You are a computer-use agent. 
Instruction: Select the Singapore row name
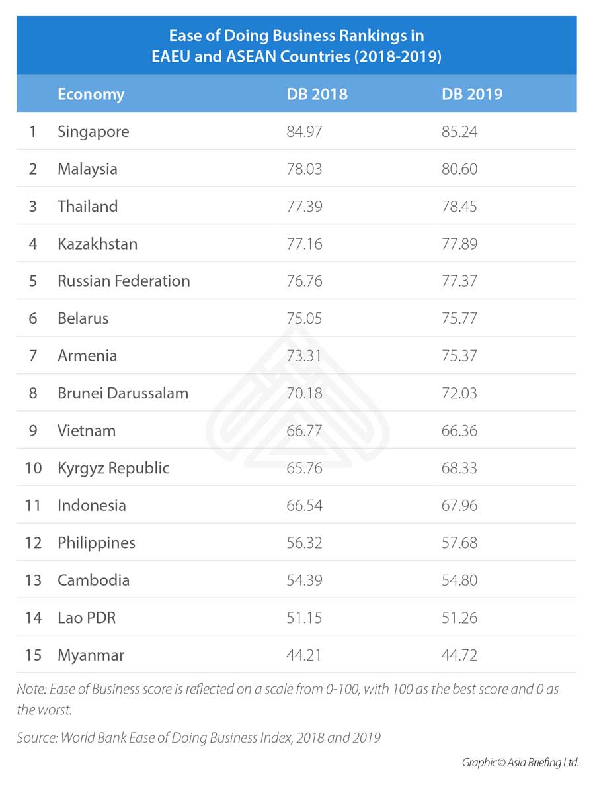[93, 132]
